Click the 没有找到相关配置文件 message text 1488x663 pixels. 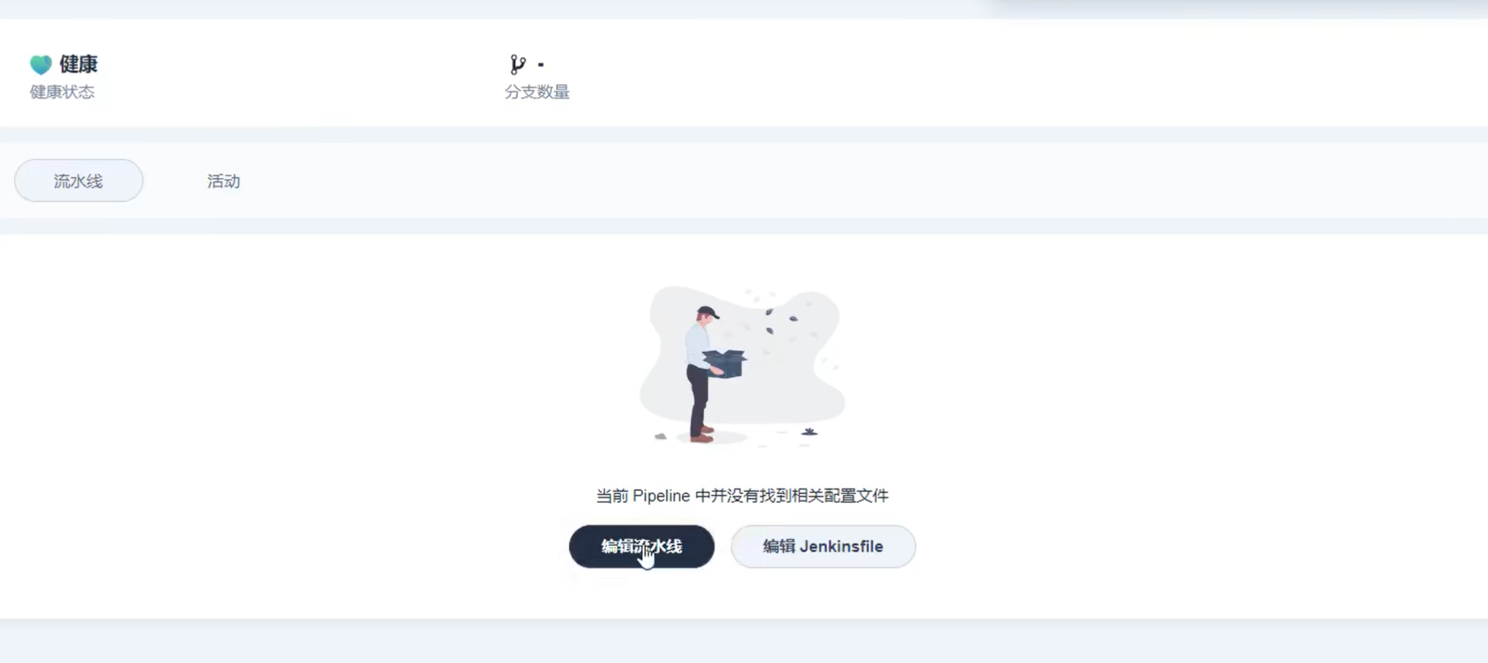807,496
